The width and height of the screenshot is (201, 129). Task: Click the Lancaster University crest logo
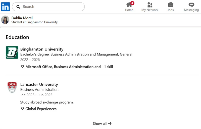(12, 88)
